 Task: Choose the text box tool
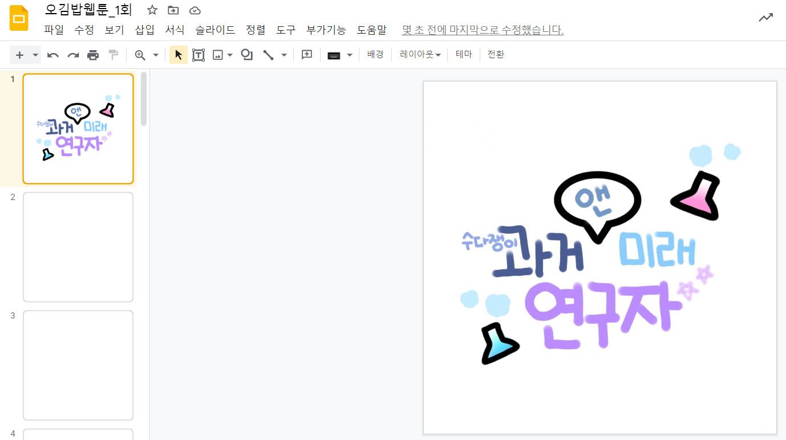coord(198,55)
